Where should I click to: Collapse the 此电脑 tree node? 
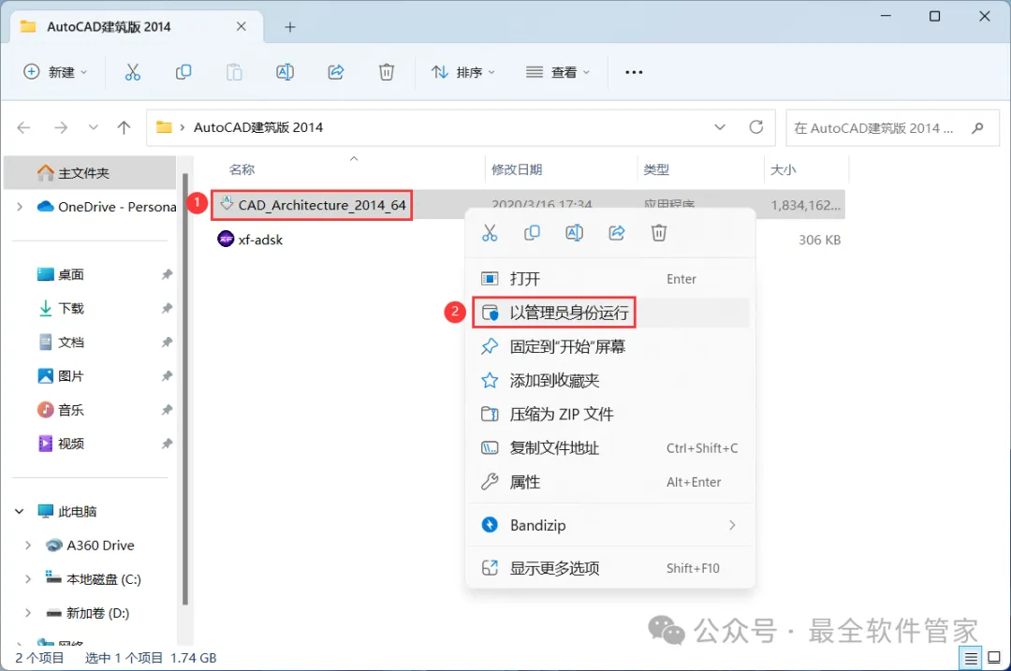20,512
